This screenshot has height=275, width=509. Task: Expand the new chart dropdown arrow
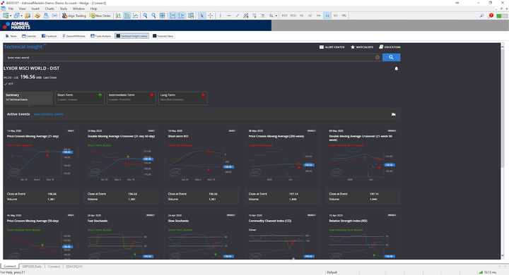(x=11, y=16)
